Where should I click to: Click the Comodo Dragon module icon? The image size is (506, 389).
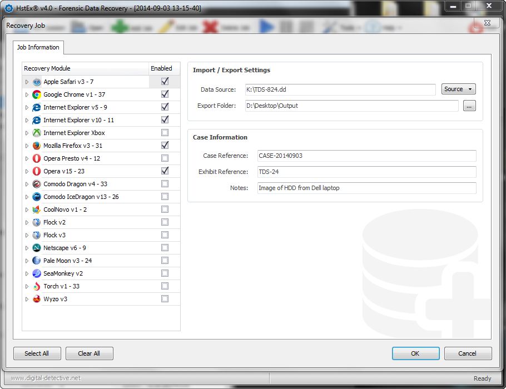click(x=37, y=184)
